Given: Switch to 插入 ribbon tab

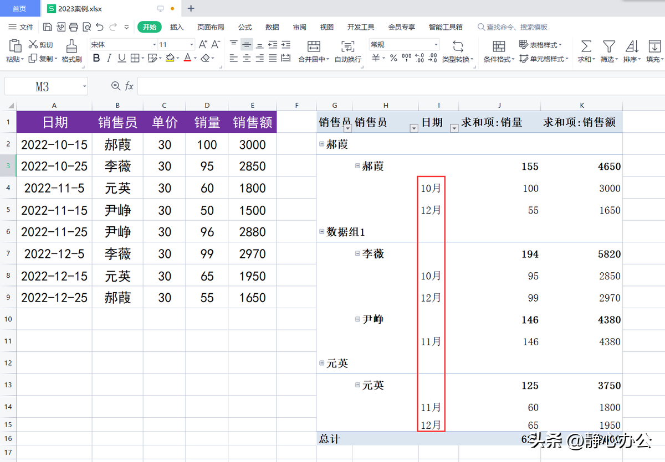Looking at the screenshot, I should pyautogui.click(x=177, y=27).
